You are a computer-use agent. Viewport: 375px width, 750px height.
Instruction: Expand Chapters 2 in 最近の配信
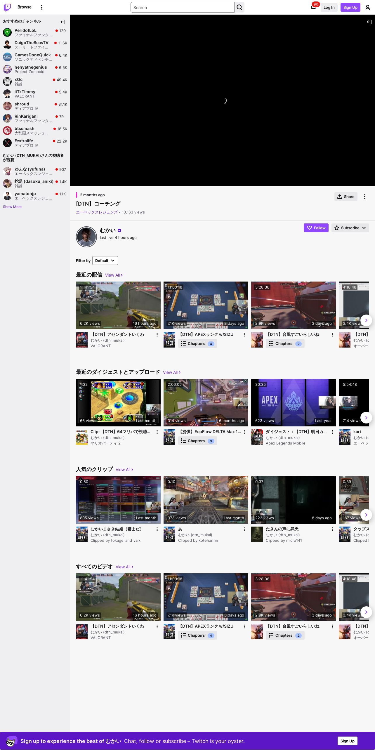point(285,343)
